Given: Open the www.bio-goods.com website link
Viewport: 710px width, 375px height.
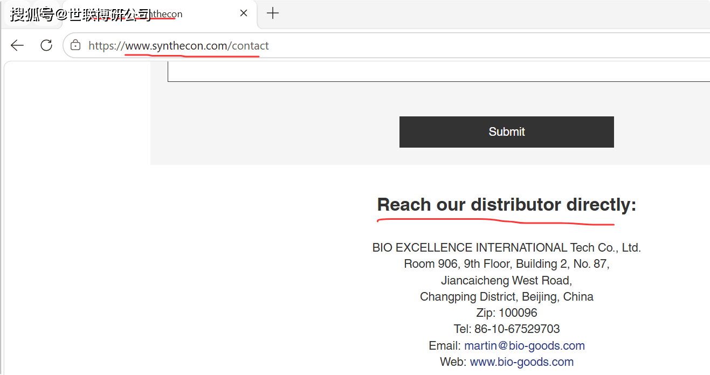Looking at the screenshot, I should (x=522, y=362).
